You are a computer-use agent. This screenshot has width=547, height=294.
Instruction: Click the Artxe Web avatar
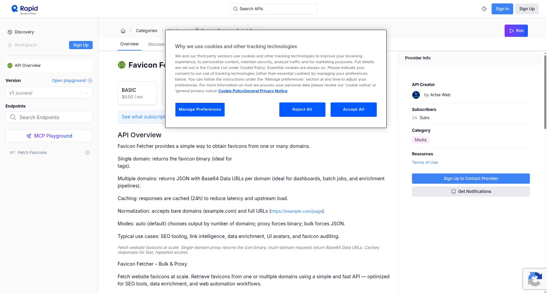416,95
